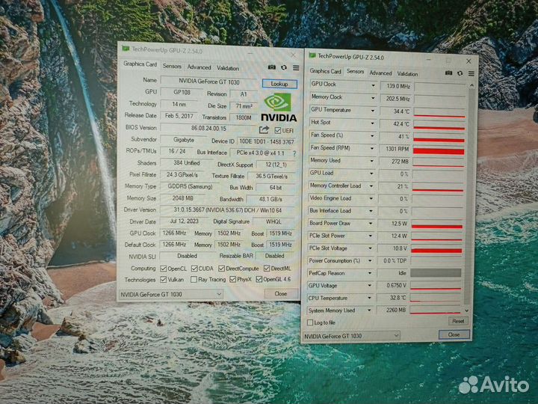
Task: Toggle the OpenCL checkbox
Action: (x=164, y=269)
